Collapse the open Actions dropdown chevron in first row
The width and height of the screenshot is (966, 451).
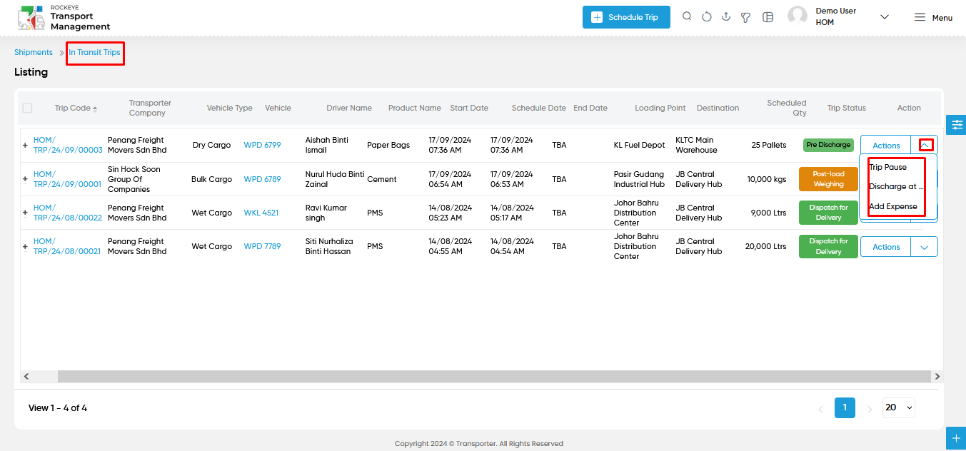925,145
